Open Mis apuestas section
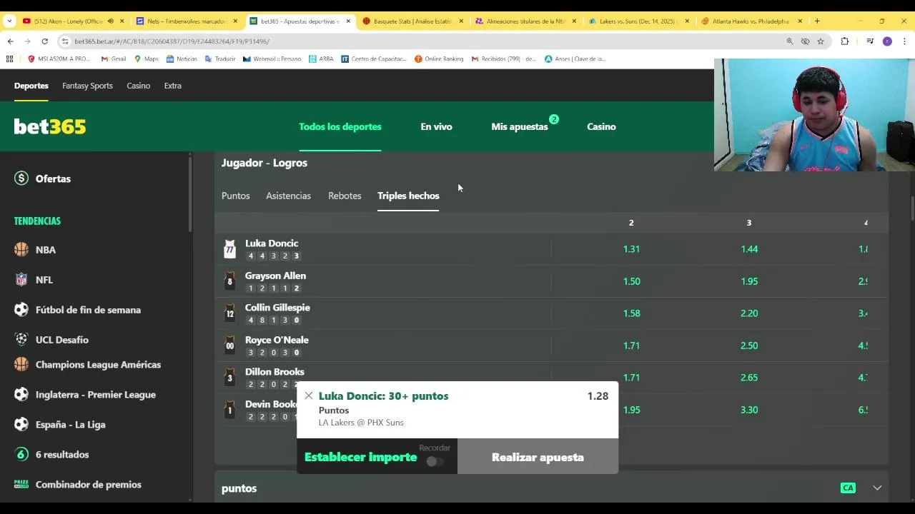This screenshot has width=915, height=514. (520, 126)
